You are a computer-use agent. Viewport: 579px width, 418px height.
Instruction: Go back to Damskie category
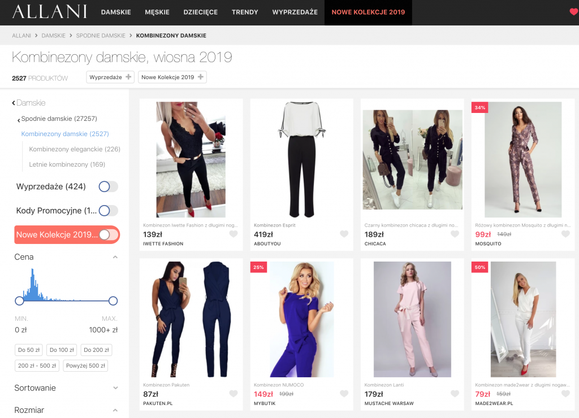(29, 103)
